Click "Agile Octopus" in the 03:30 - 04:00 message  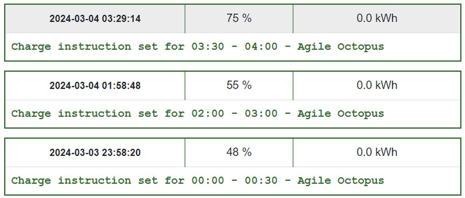(341, 47)
